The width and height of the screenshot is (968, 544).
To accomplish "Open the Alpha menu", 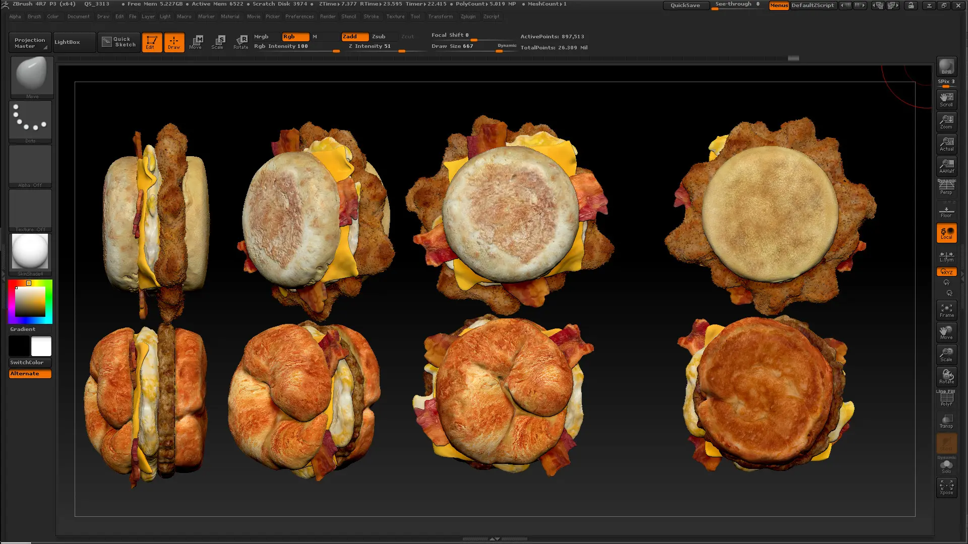I will (x=15, y=17).
